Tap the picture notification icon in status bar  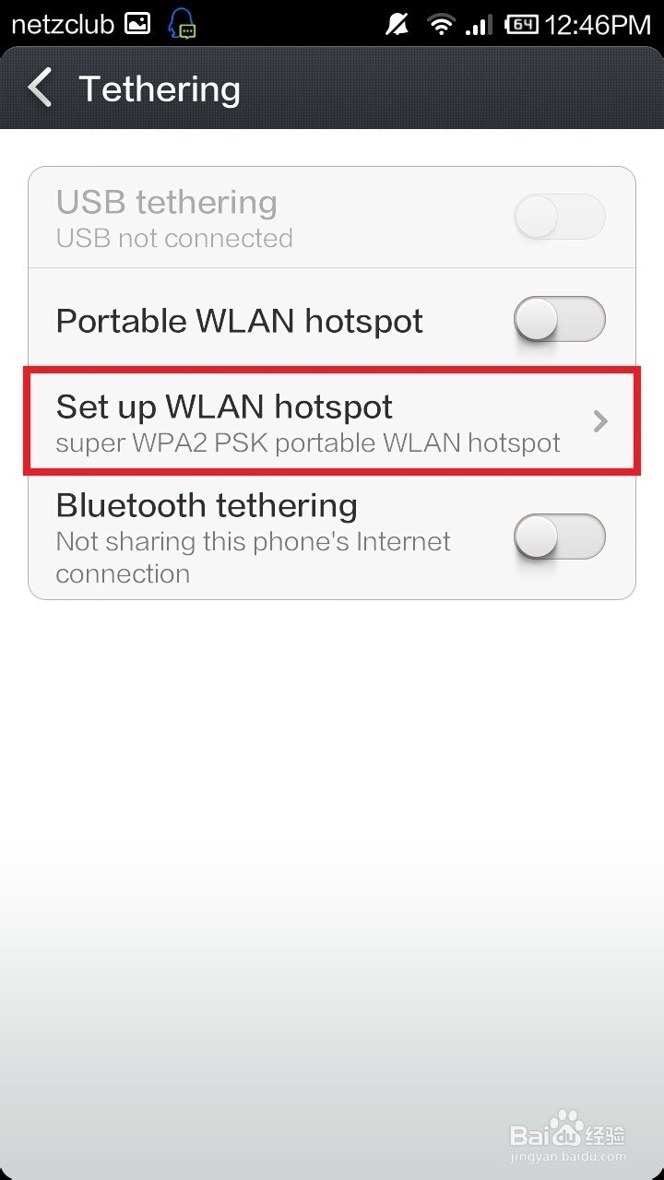137,23
